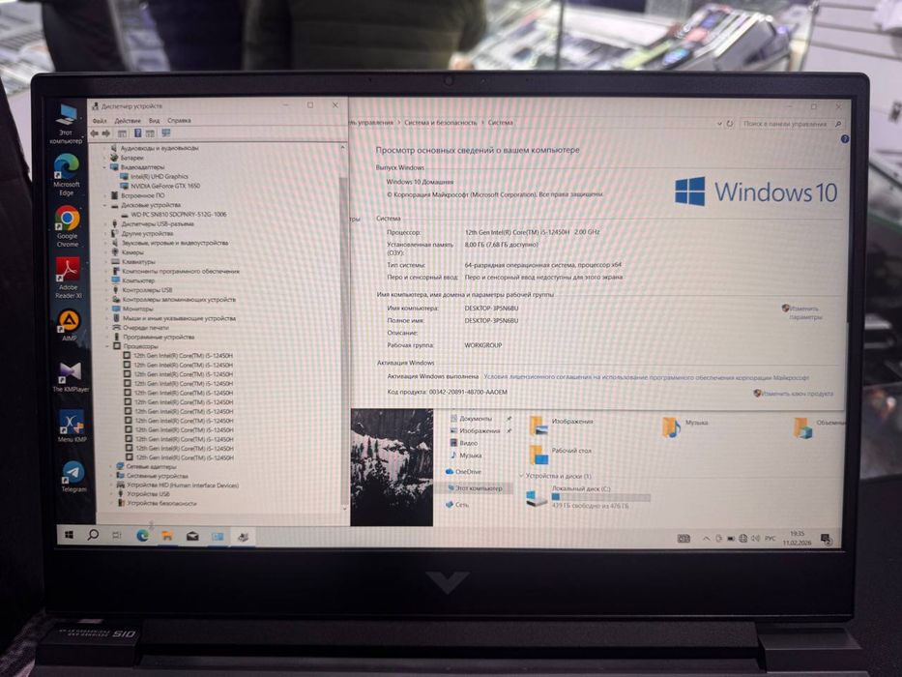Select Сеть in Explorer sidebar
The width and height of the screenshot is (902, 677).
click(x=457, y=504)
